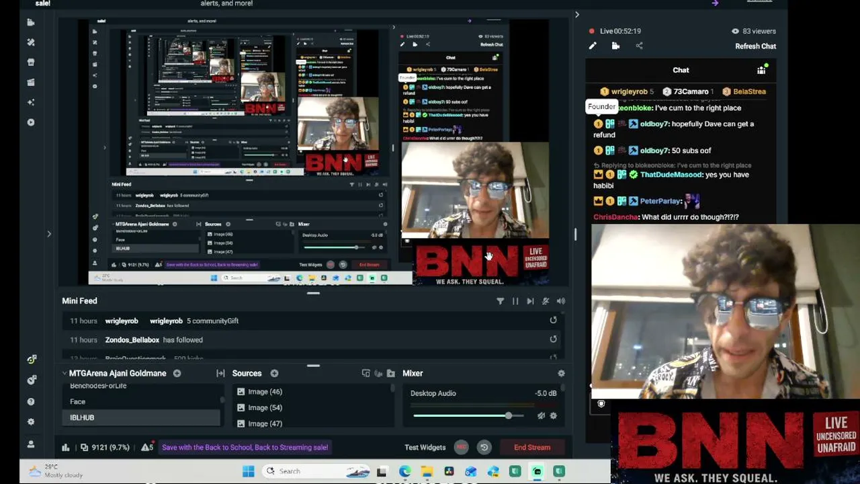This screenshot has height=484, width=860.
Task: Click wrigleyrob in the chat leaderboard
Action: coord(629,91)
